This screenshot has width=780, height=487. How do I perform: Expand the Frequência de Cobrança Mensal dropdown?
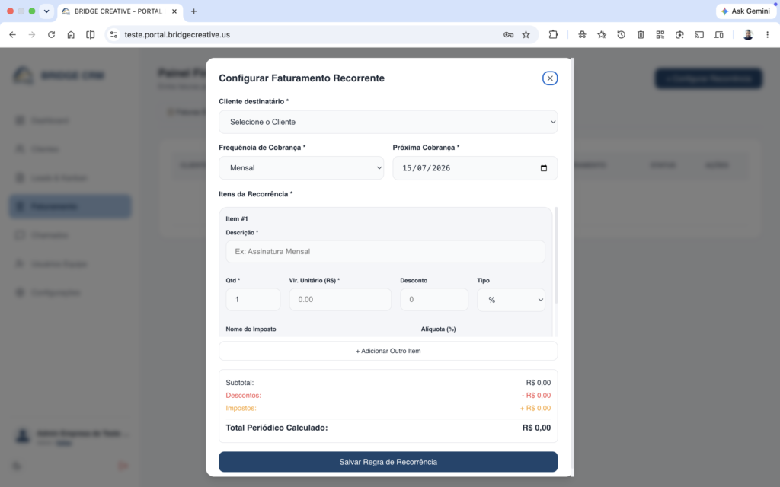301,168
